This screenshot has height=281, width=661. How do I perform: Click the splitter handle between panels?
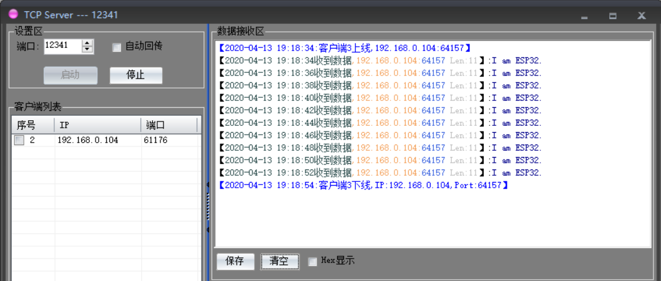(208, 207)
